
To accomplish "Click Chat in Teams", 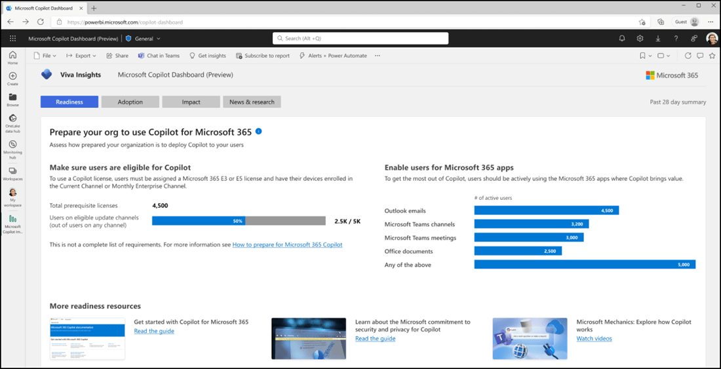I will tap(159, 56).
